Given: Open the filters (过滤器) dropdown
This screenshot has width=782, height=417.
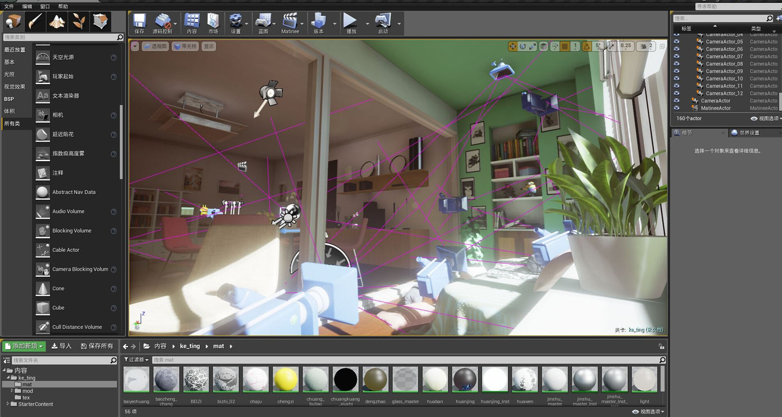Looking at the screenshot, I should (x=136, y=360).
